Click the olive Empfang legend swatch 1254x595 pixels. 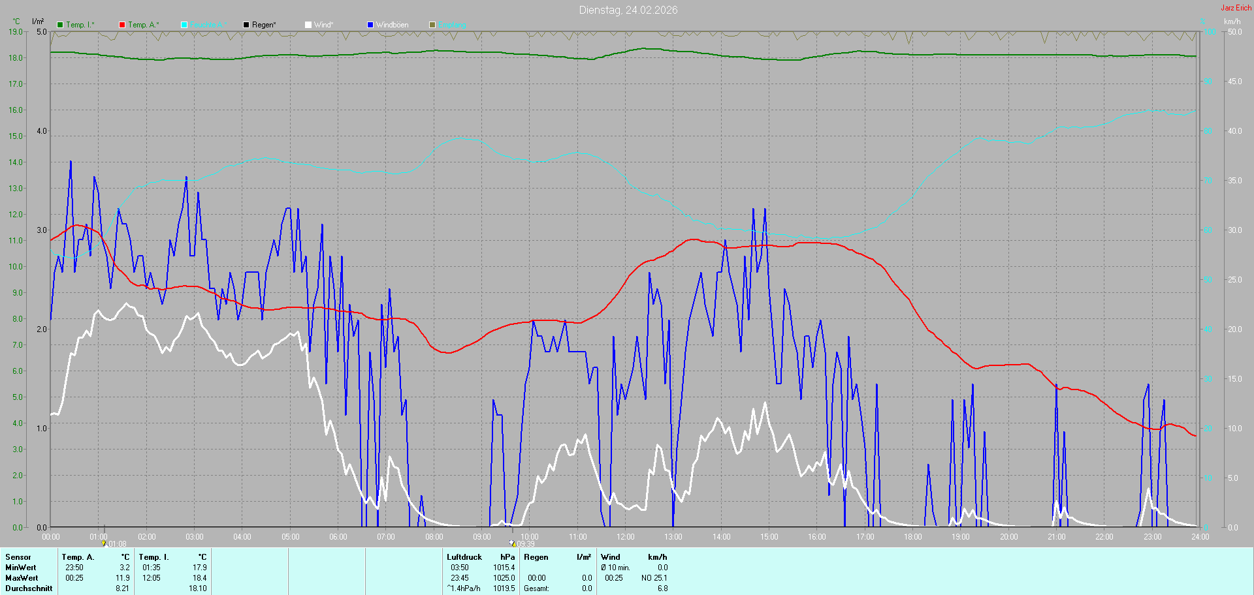point(432,25)
